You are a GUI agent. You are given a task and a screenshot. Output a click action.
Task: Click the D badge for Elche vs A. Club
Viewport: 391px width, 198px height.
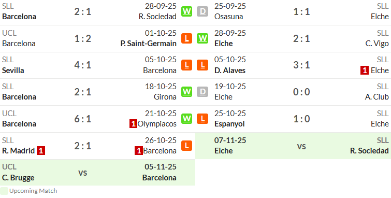pyautogui.click(x=202, y=92)
